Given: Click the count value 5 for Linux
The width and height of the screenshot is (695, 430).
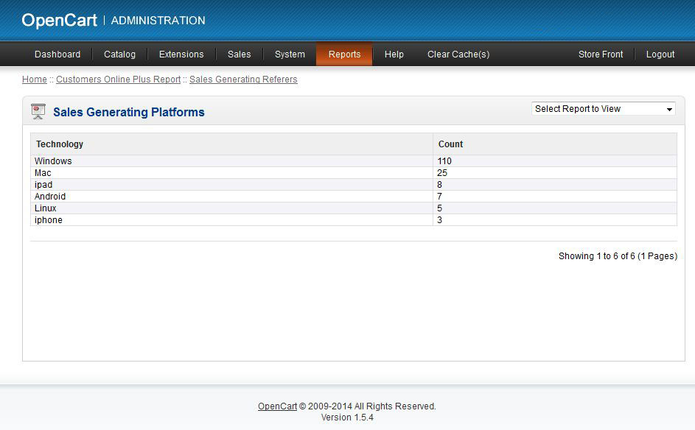Looking at the screenshot, I should point(440,208).
